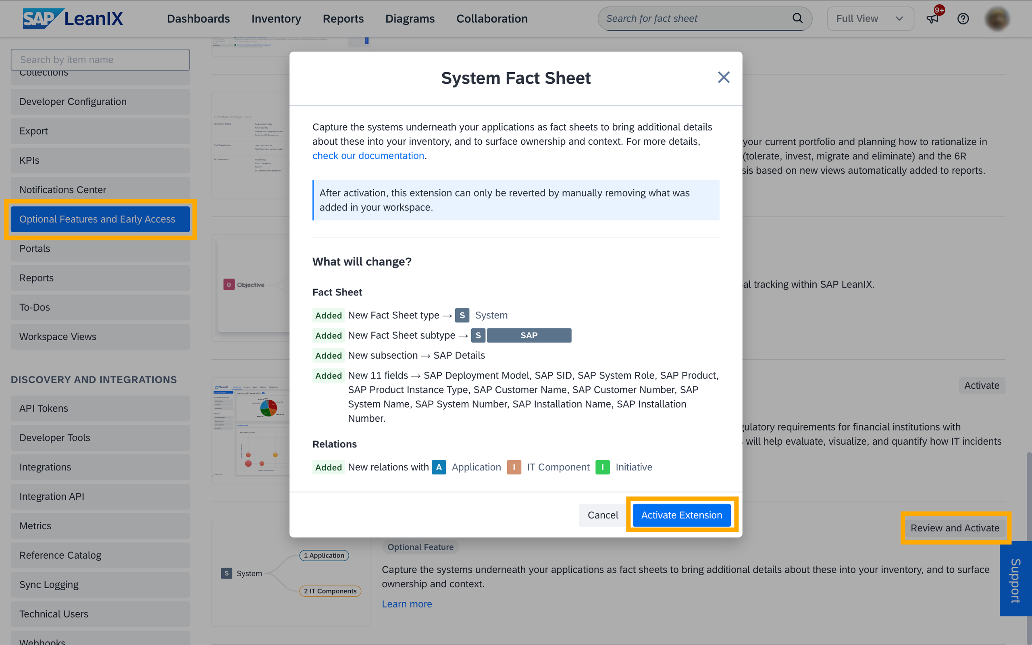Open the Reports top navigation item
The image size is (1032, 645).
343,19
